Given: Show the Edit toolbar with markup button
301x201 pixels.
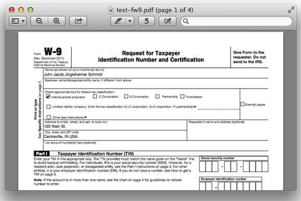Looking at the screenshot, I should pyautogui.click(x=168, y=21).
